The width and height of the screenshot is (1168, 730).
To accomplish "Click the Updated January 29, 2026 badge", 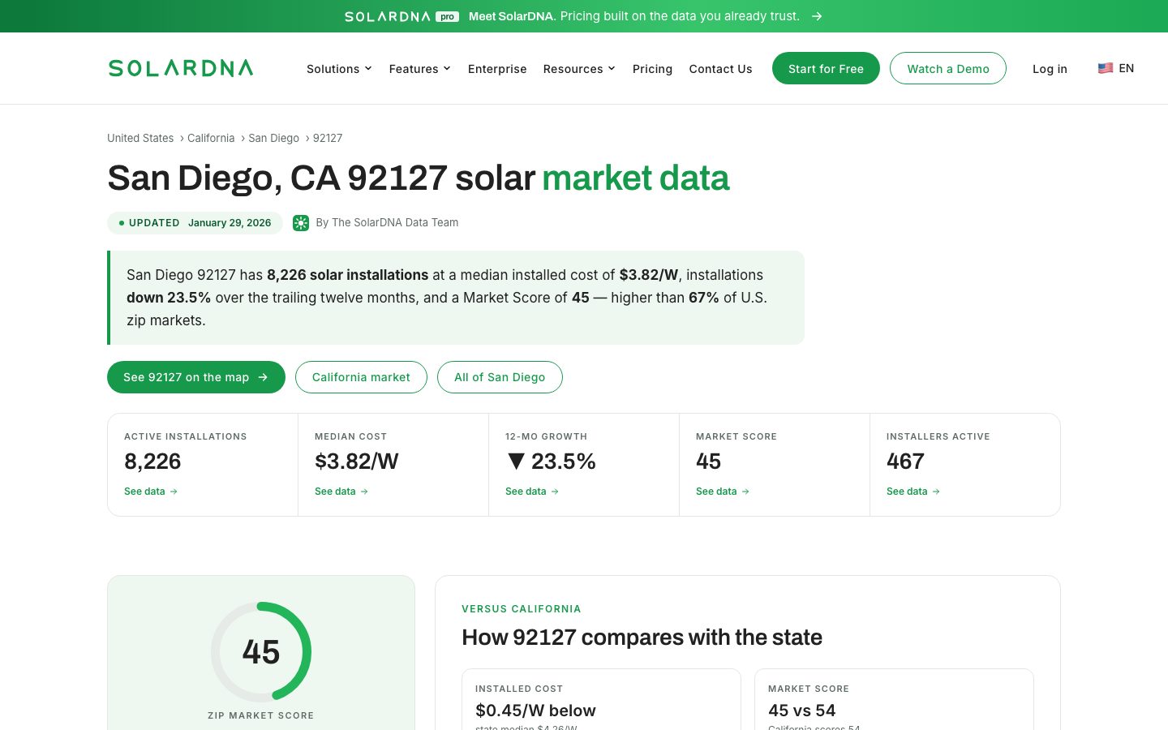I will [195, 223].
